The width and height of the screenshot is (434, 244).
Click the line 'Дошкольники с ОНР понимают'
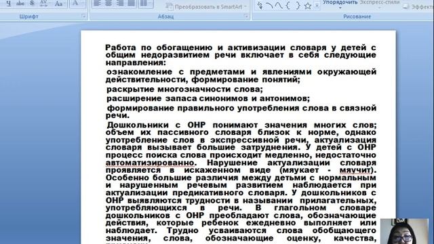(241, 125)
